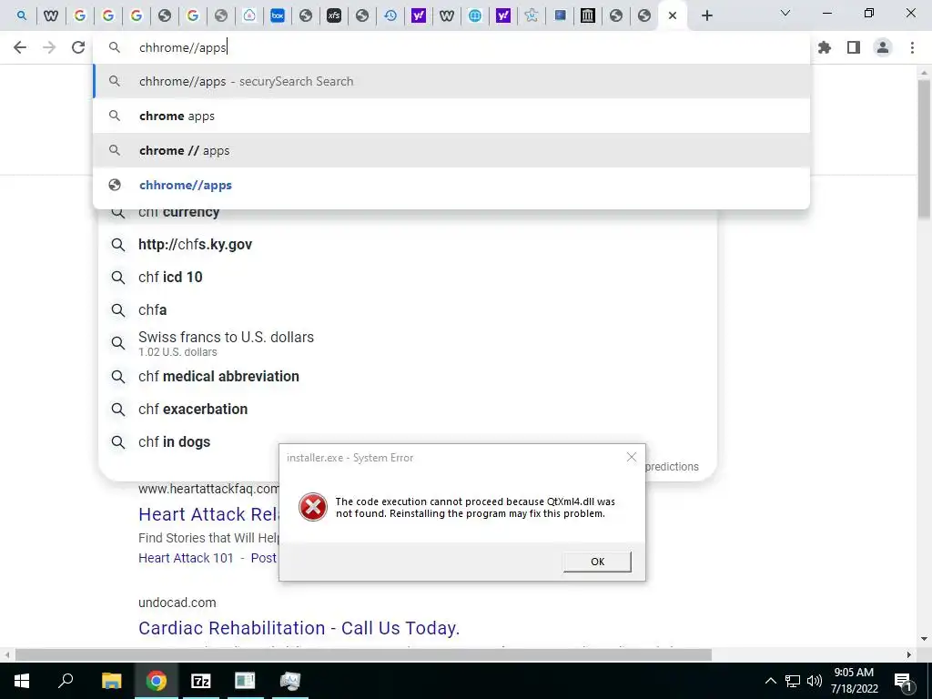This screenshot has width=932, height=699.
Task: Close the active Chrome tab
Action: (673, 15)
